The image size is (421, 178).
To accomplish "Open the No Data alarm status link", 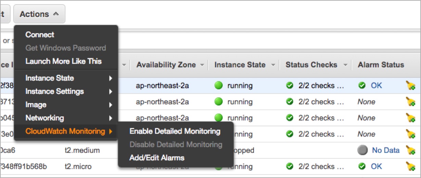I will click(385, 150).
